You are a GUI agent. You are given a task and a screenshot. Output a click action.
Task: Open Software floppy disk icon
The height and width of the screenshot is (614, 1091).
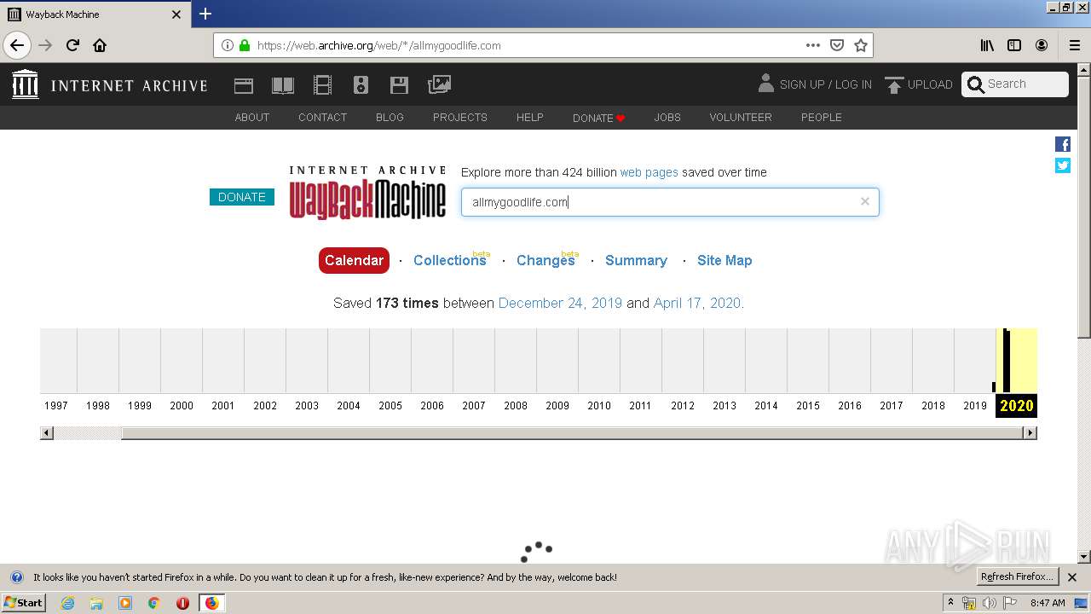tap(399, 84)
